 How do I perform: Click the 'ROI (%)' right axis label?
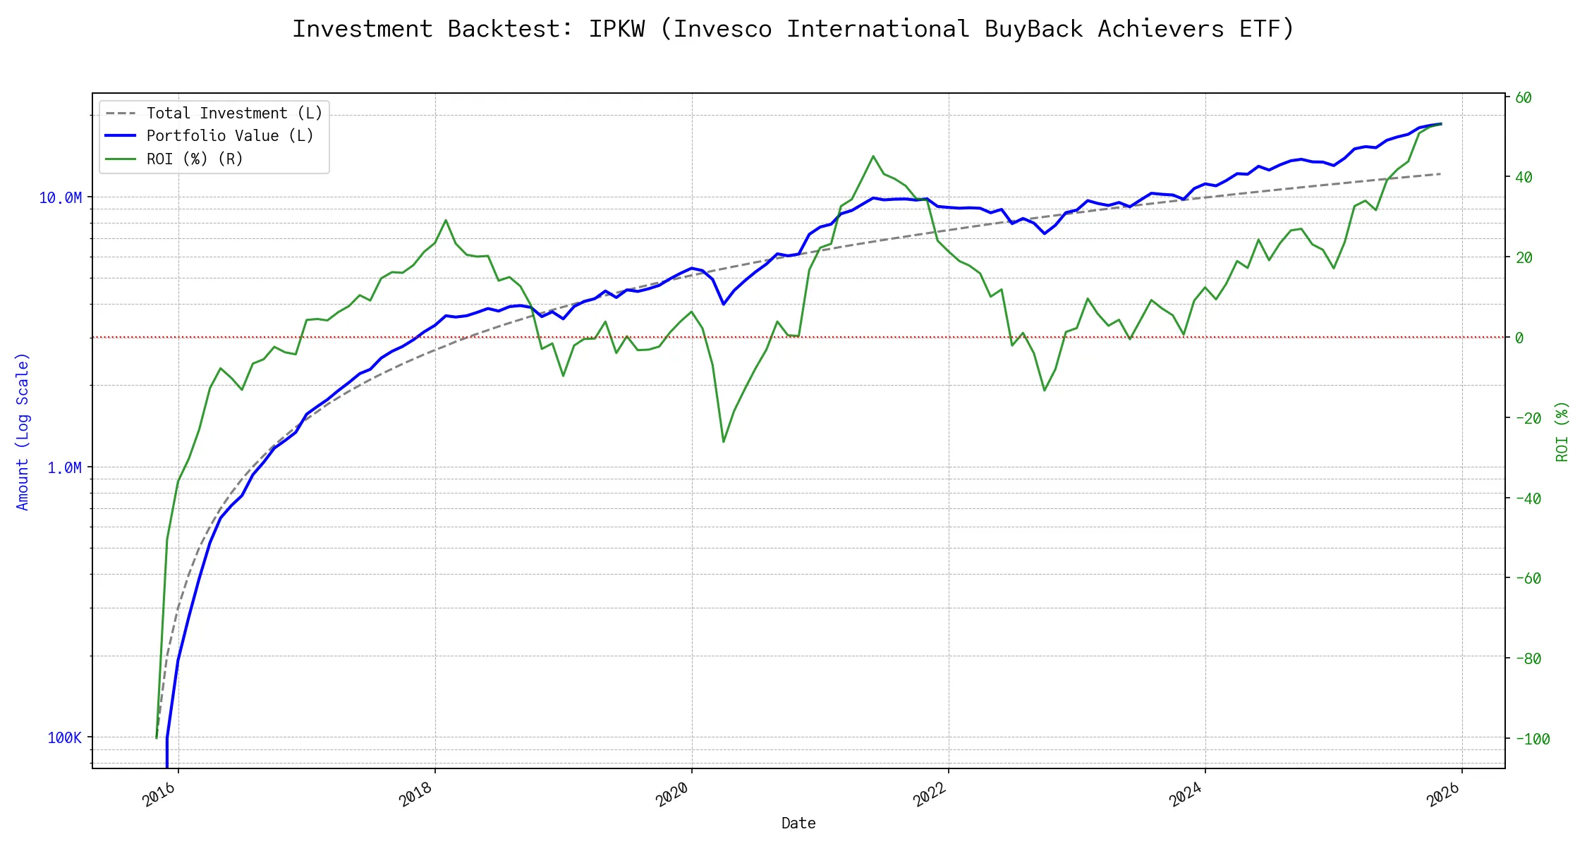tap(1562, 431)
